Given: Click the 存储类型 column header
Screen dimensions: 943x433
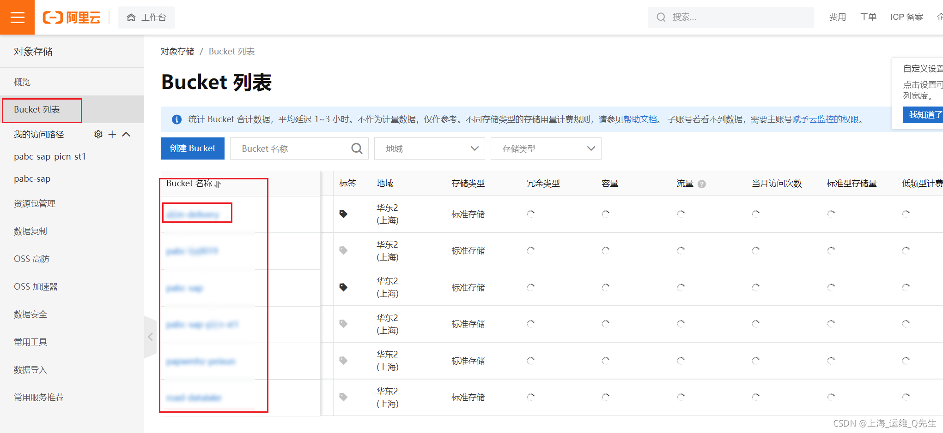Looking at the screenshot, I should (x=468, y=184).
